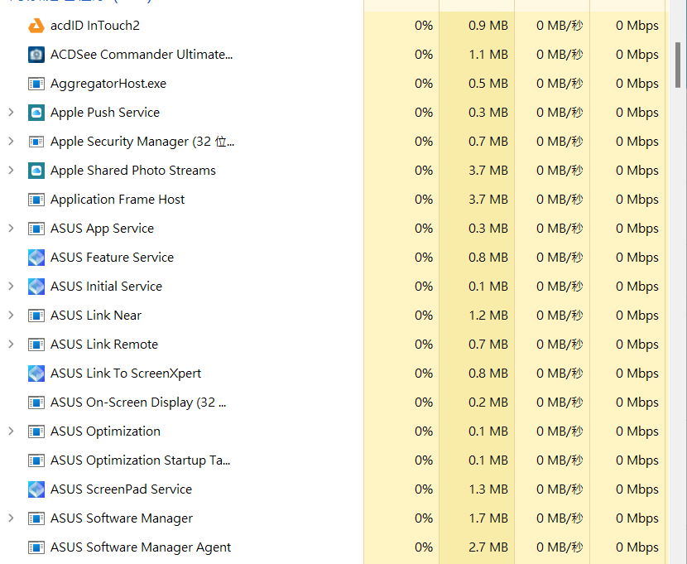Viewport: 687px width, 564px height.
Task: Click the ASUS Link To ScreenXpert icon
Action: pos(36,374)
